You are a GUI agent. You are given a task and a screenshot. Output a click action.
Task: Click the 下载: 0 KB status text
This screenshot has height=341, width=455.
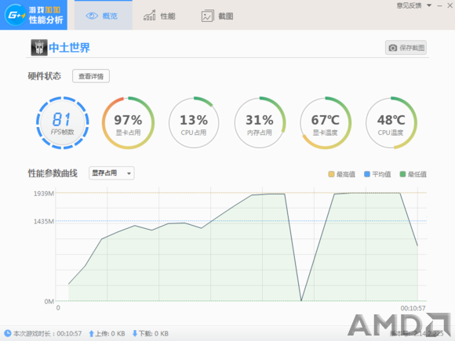coord(154,334)
